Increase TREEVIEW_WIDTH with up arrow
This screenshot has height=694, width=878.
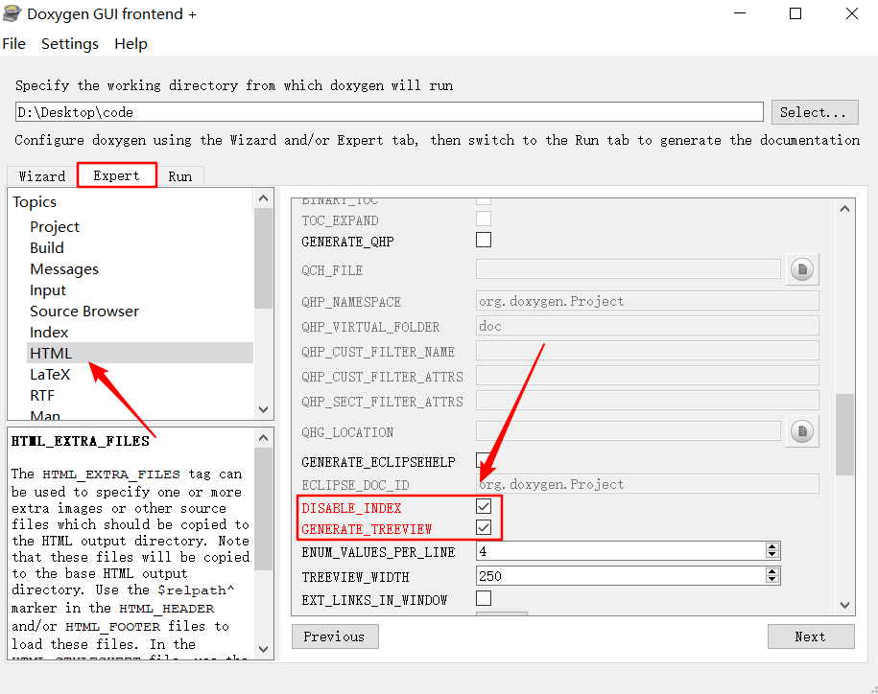(772, 571)
